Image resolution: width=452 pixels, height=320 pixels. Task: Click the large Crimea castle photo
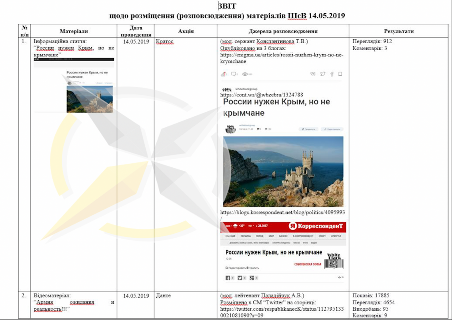pyautogui.click(x=283, y=171)
